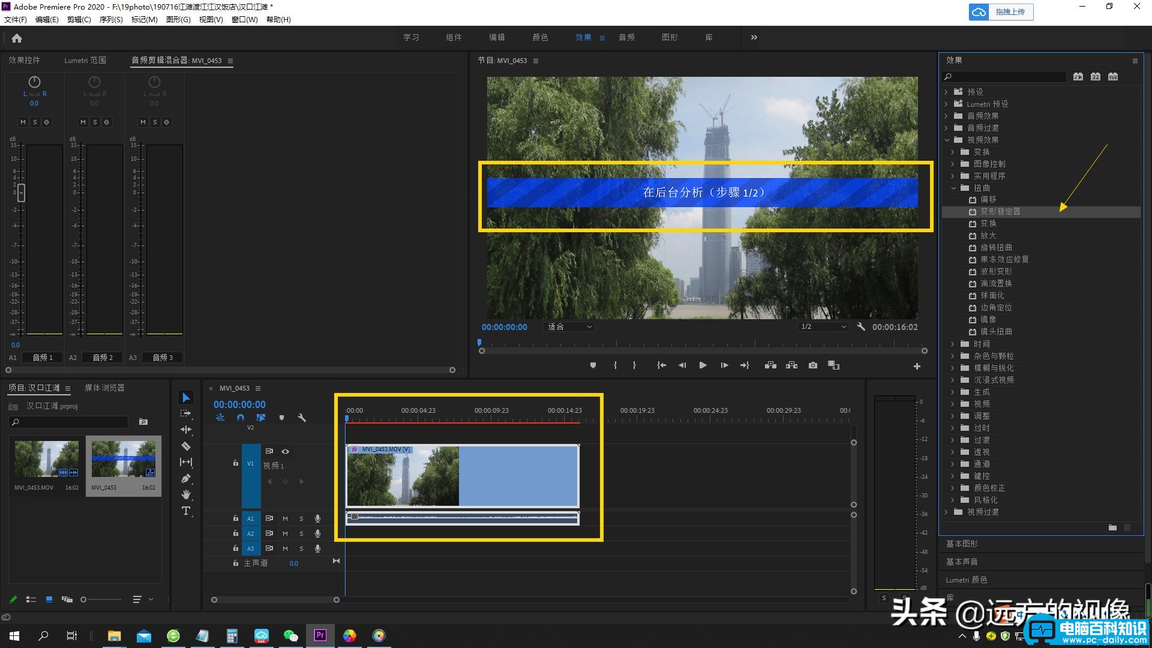Switch to 颜色 workspace tab
The width and height of the screenshot is (1152, 648).
pos(540,37)
